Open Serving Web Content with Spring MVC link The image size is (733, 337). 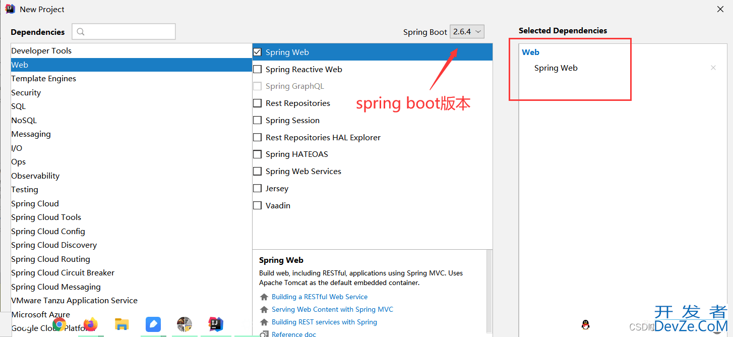(x=332, y=309)
